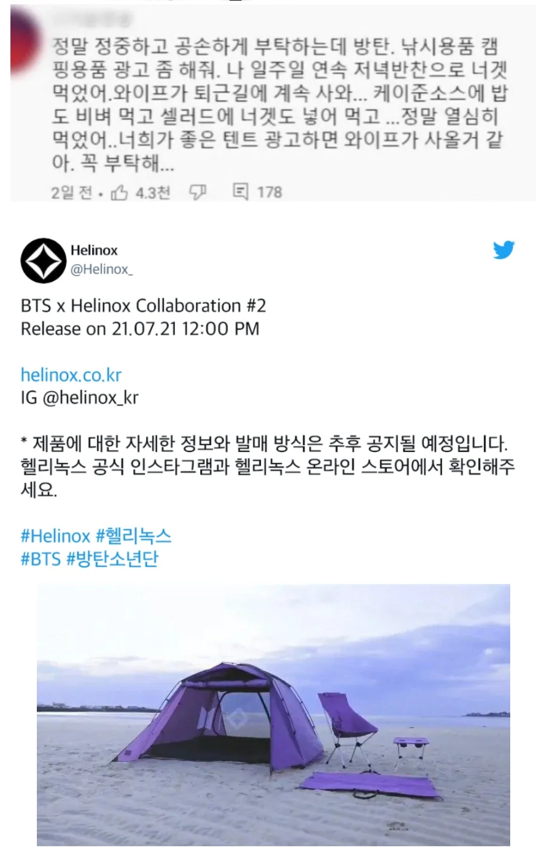Click the blue Twitter bird logo
This screenshot has height=853, width=536.
coord(503,249)
